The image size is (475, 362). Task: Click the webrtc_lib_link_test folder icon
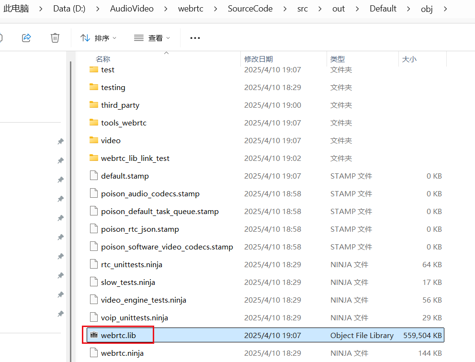coord(94,158)
